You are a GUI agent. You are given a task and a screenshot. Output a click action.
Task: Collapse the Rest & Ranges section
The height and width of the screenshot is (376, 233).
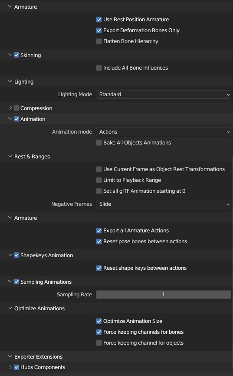click(10, 156)
